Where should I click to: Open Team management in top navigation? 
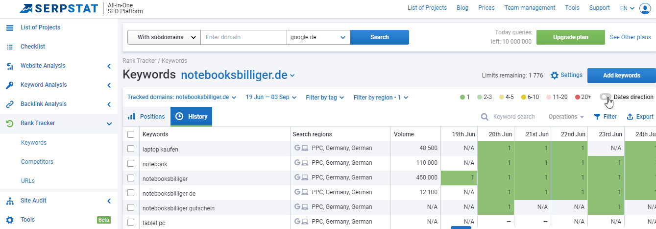click(530, 8)
